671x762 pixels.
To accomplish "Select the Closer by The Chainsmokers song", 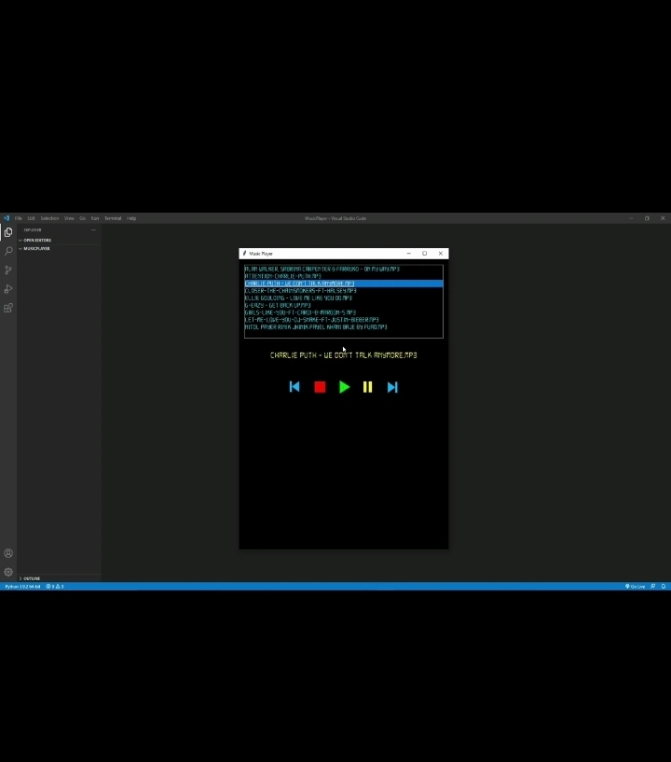I will (x=300, y=291).
